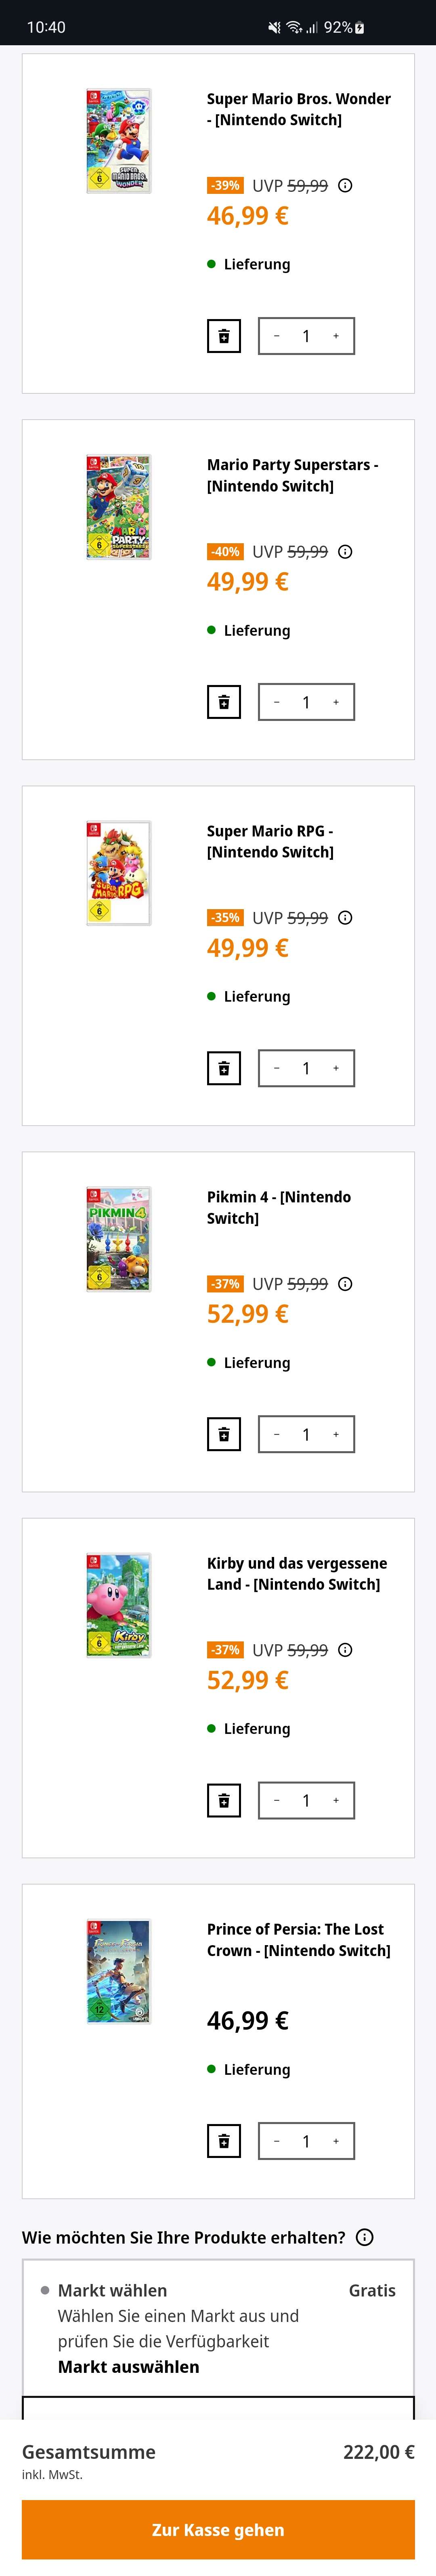436x2576 pixels.
Task: Tap trash icon for Super Mario RPG
Action: 224,1068
